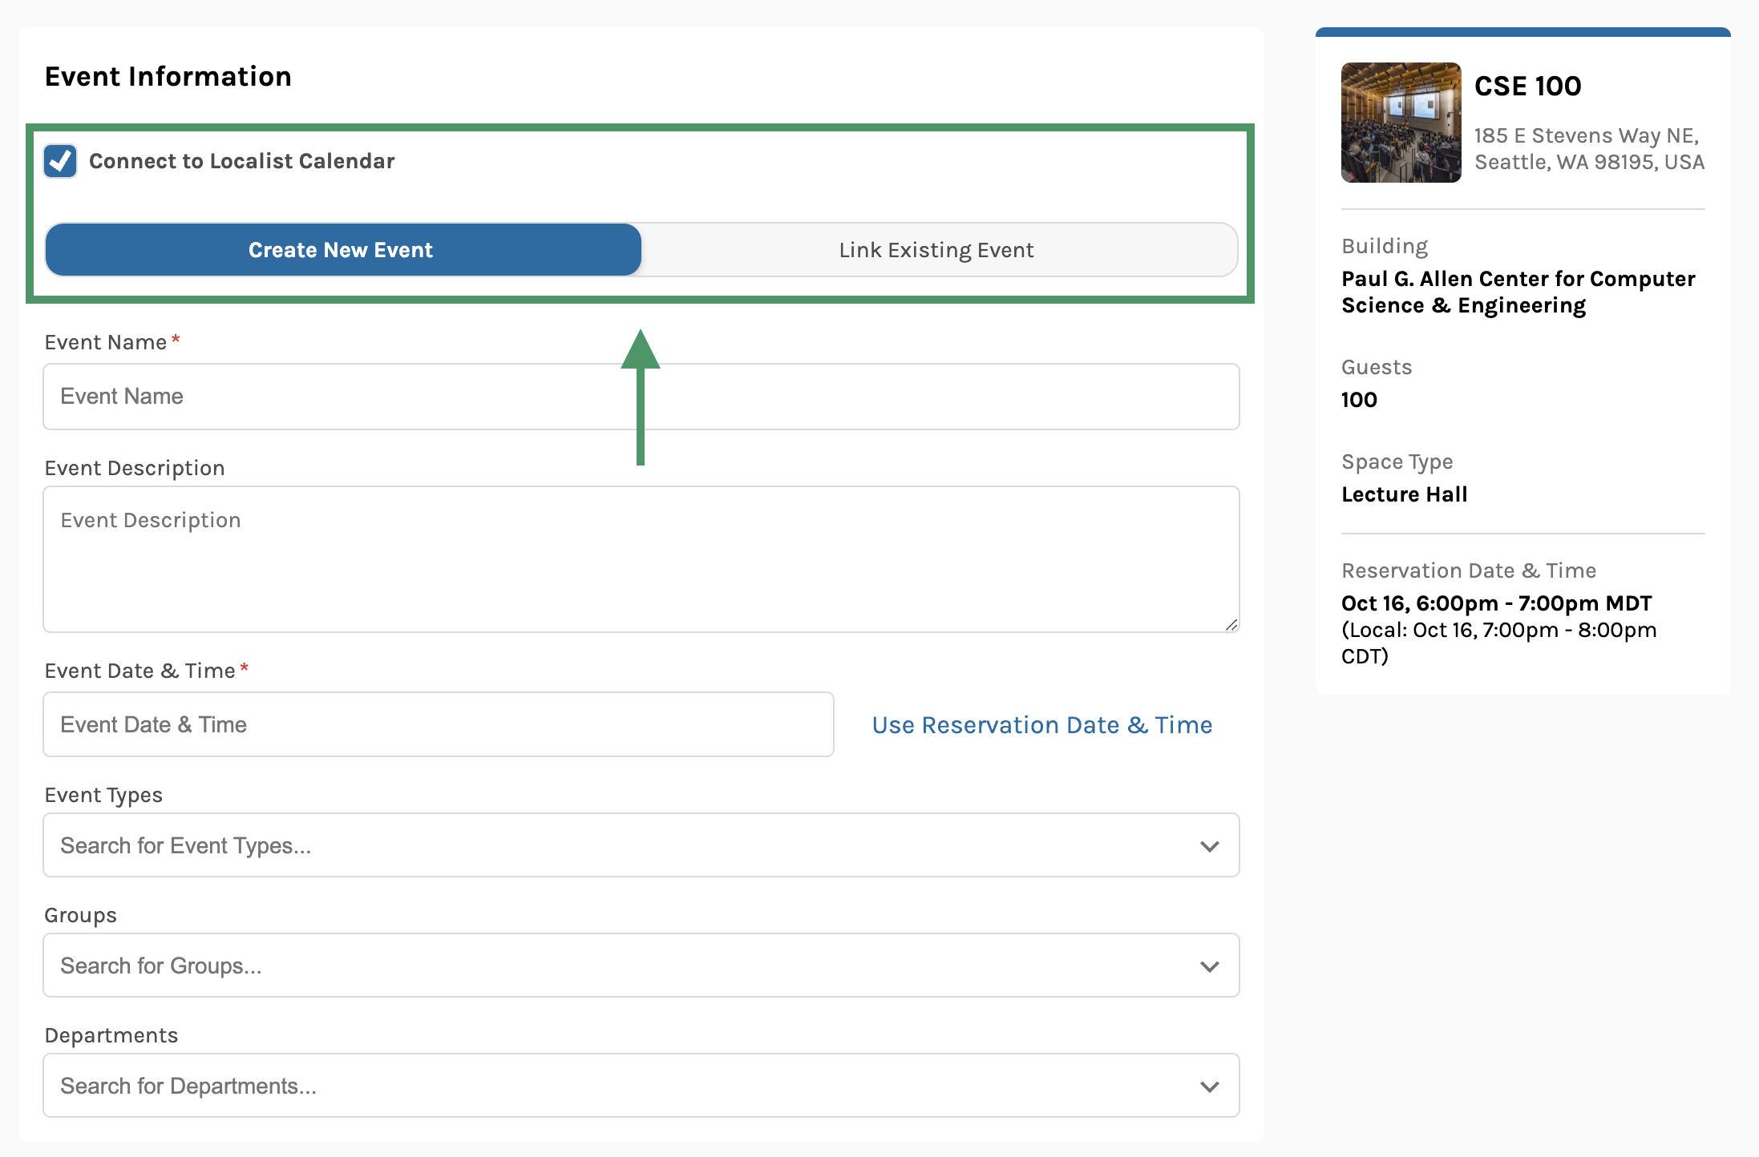This screenshot has width=1759, height=1157.
Task: Click the reservation time Oct 16 text
Action: 1496,603
